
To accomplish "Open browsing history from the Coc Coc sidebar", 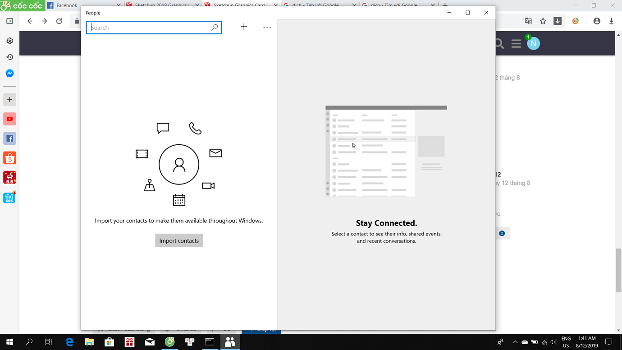I will point(9,57).
